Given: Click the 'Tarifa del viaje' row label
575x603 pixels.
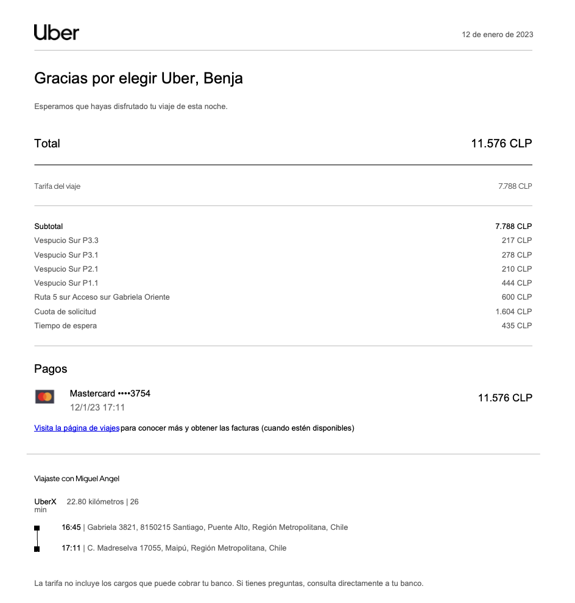Looking at the screenshot, I should click(57, 186).
